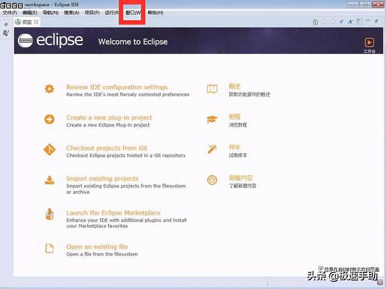Open the 编辑(E) menu
This screenshot has width=386, height=289.
click(x=30, y=13)
